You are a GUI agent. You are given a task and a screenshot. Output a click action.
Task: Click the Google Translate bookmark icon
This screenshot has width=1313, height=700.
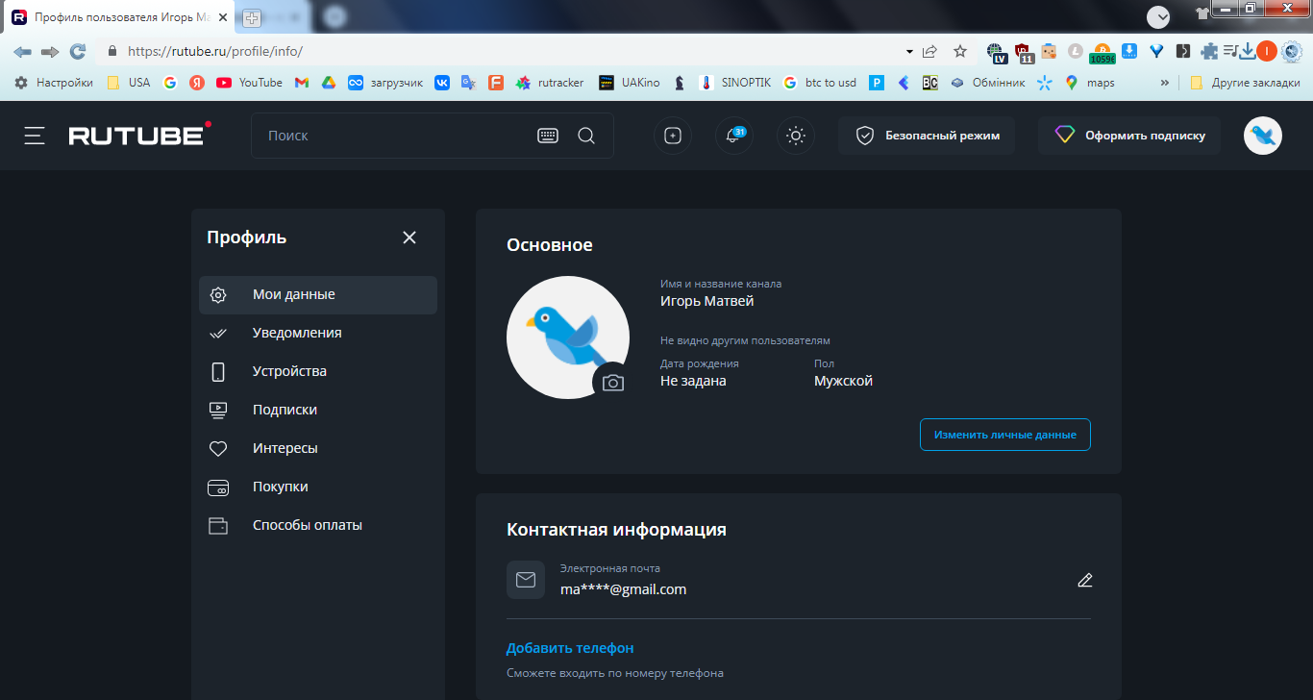tap(468, 83)
